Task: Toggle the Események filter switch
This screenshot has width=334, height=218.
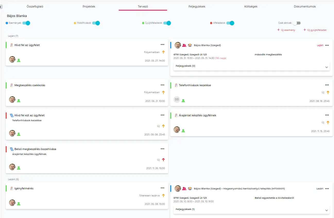Action: [26, 23]
